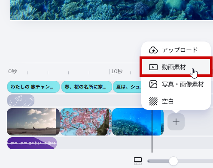This screenshot has width=213, height=168.
Task: Select text clip わたしの 旅チャン...
Action: [33, 87]
